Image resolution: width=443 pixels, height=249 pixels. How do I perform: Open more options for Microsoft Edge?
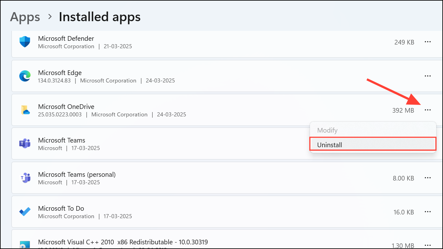(x=428, y=76)
